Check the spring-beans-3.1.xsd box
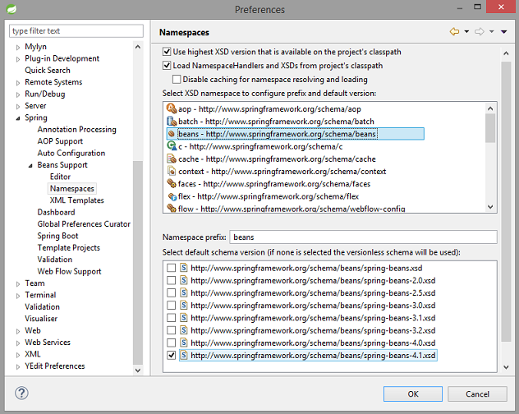Screen dimensions: 519x414 click(171, 318)
